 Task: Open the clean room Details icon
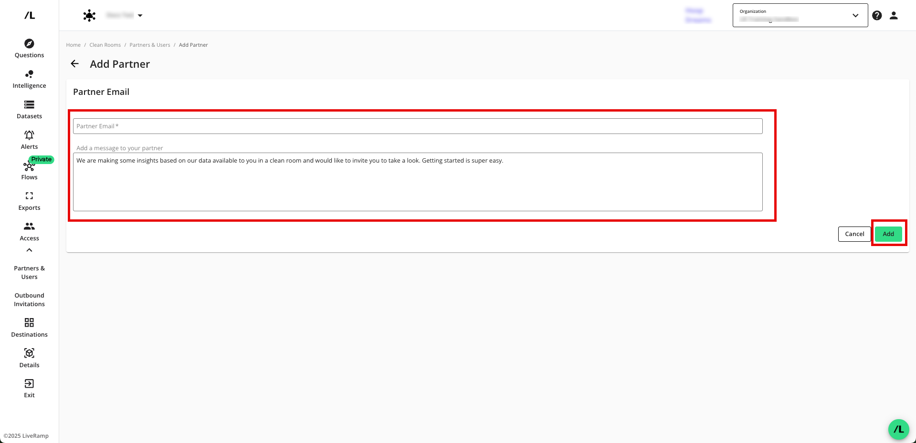tap(29, 353)
